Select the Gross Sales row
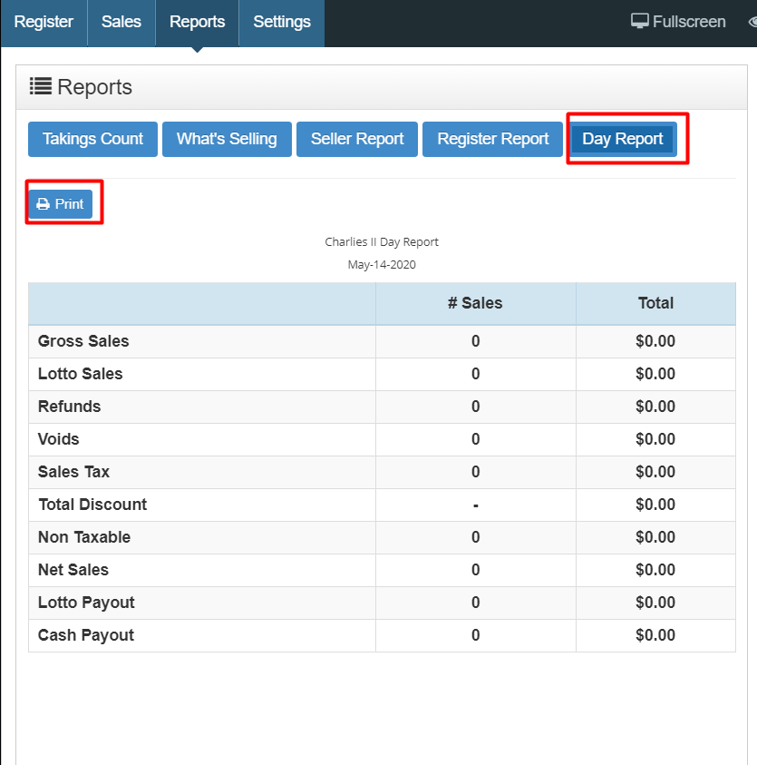 pyautogui.click(x=382, y=341)
